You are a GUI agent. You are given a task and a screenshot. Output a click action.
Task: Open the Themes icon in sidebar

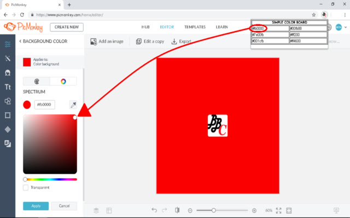point(8,144)
